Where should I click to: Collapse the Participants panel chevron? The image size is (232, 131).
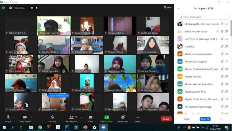pos(179,8)
